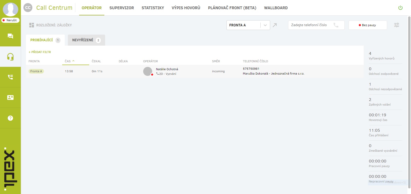
Task: Open the SUPERVIZOR menu tab
Action: [122, 8]
